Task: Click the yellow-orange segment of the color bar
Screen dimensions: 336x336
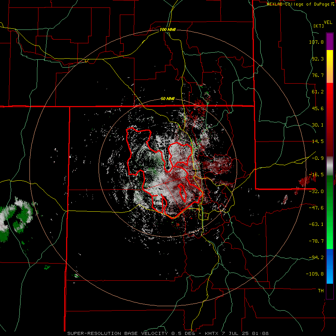Action: 330,66
